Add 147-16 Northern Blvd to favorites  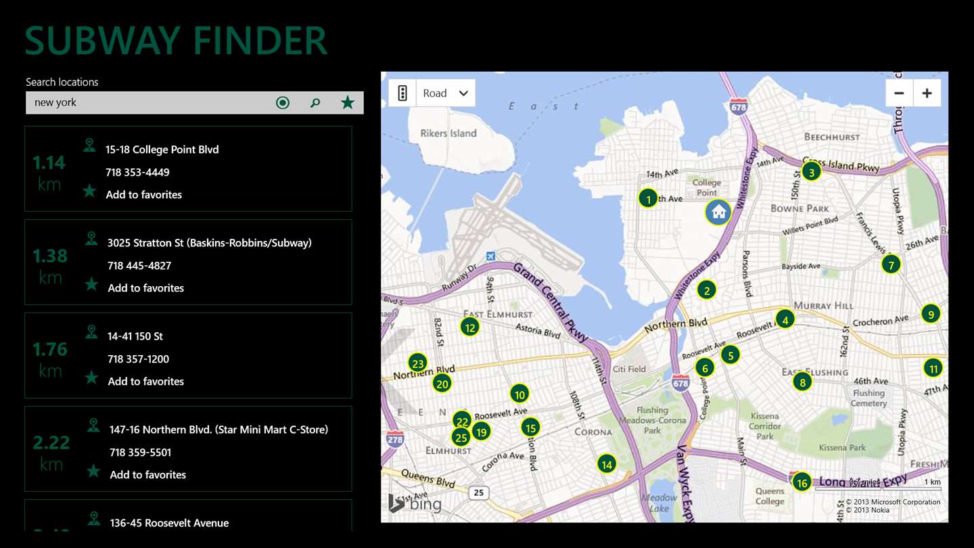pyautogui.click(x=148, y=475)
